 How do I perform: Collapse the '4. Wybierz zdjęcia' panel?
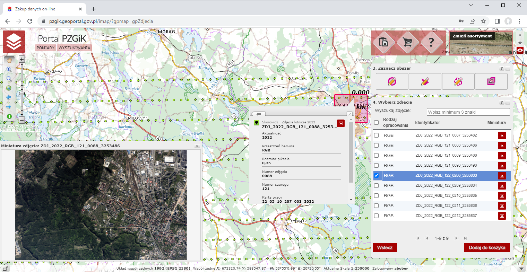pos(508,103)
